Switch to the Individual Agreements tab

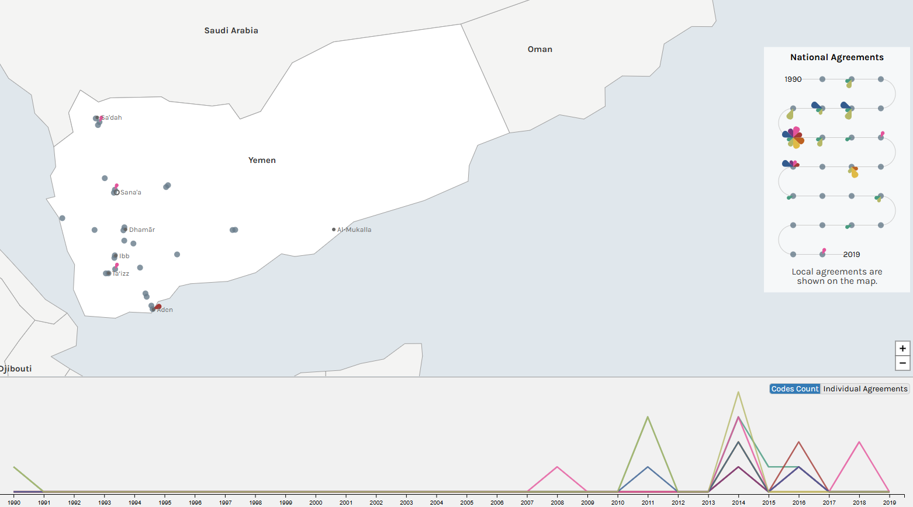tap(864, 388)
